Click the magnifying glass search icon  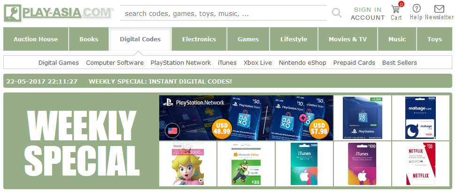[336, 13]
